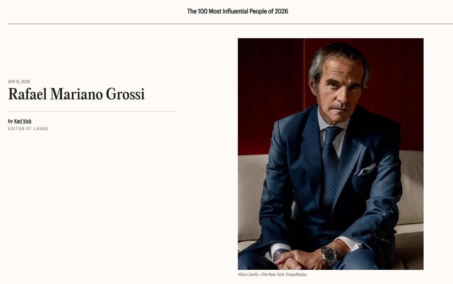Click the silver wristwatch in the portrait
This screenshot has width=453, height=284.
pyautogui.click(x=329, y=255)
